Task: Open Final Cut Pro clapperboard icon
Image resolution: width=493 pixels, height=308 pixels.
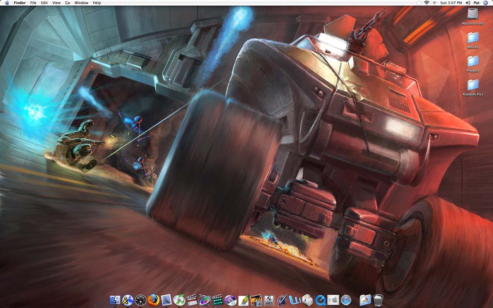Action: [192, 301]
